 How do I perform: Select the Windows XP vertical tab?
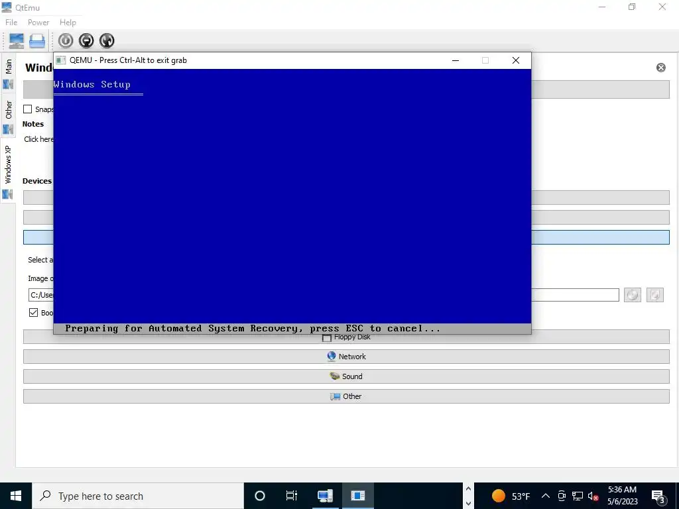pyautogui.click(x=8, y=172)
